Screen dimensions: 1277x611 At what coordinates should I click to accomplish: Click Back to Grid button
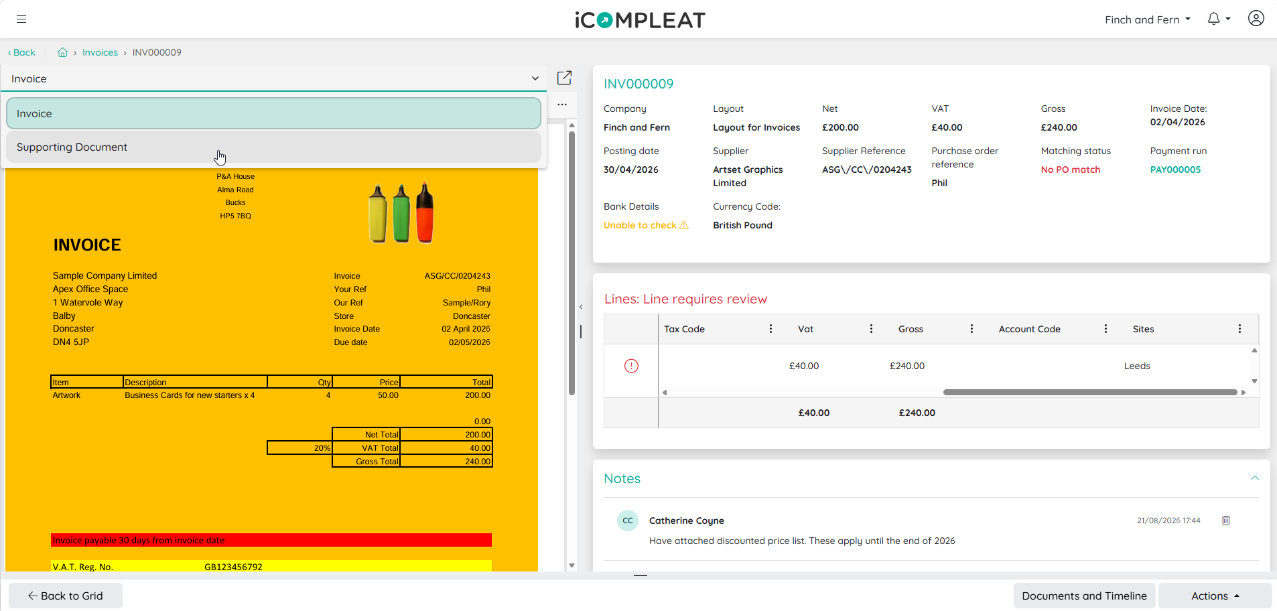click(x=66, y=596)
